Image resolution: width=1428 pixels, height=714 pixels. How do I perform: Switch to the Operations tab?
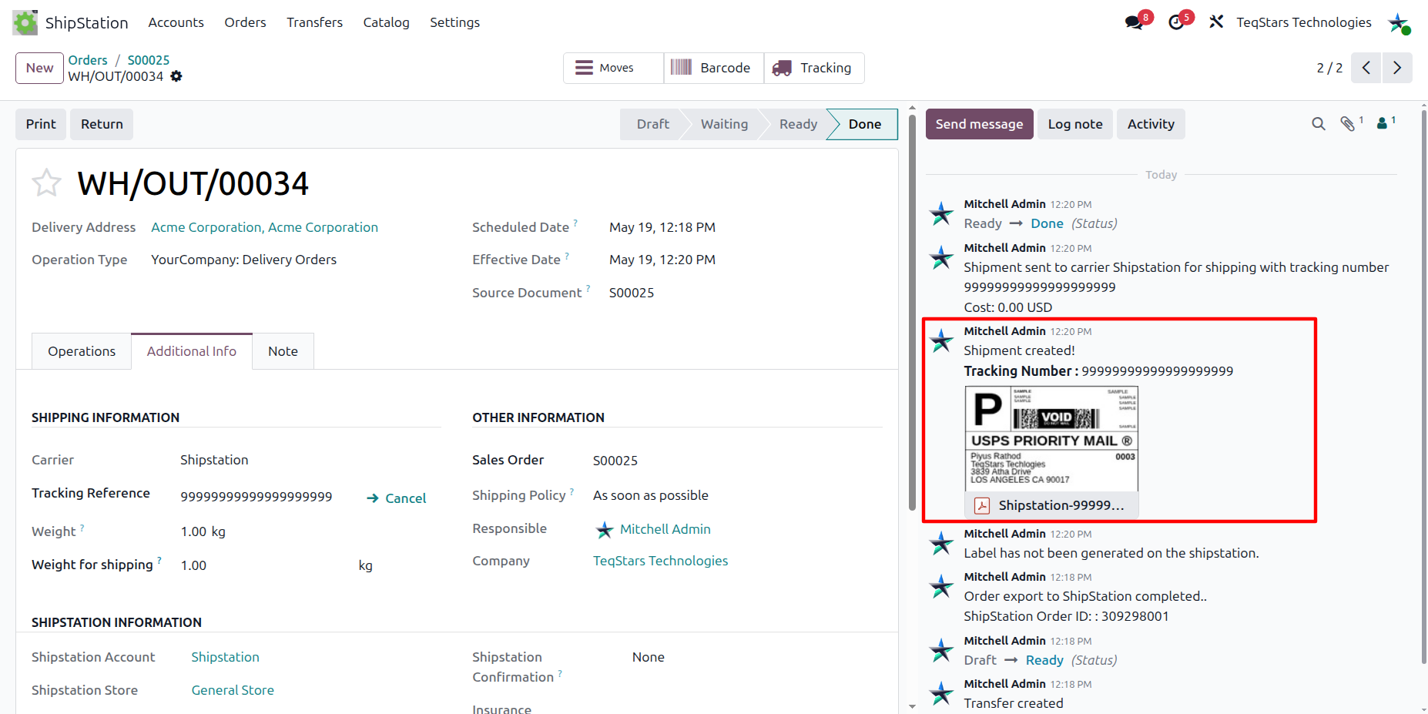click(82, 351)
